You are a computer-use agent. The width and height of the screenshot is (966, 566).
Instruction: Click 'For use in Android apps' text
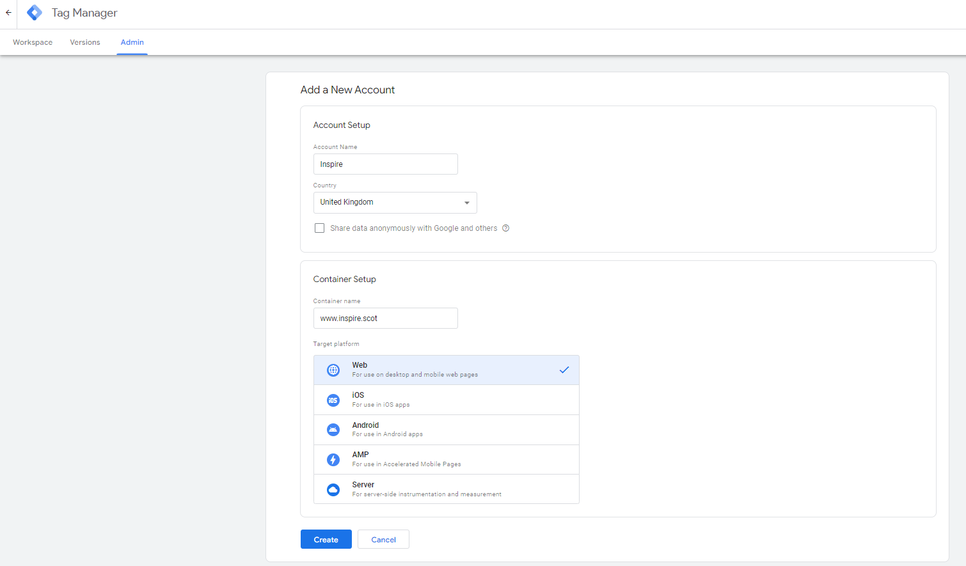coord(387,434)
